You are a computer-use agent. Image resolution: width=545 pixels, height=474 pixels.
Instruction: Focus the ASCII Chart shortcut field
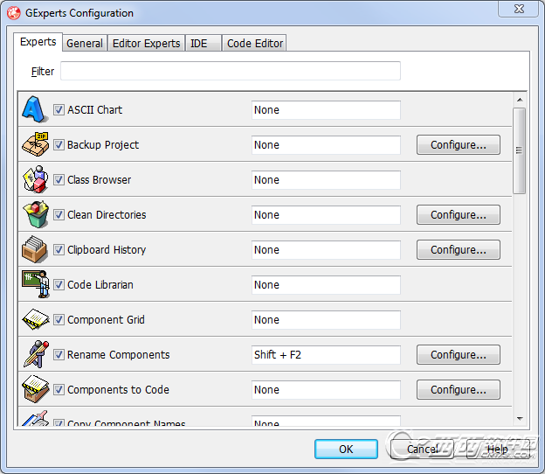pyautogui.click(x=326, y=110)
